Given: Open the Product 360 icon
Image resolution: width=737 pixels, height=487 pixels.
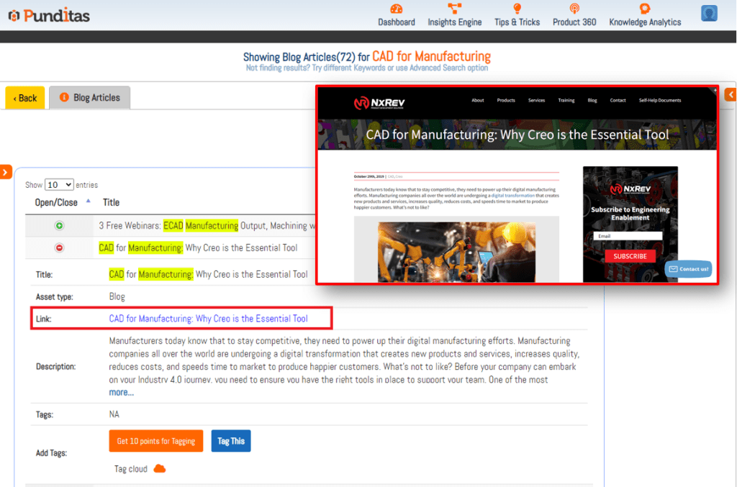Looking at the screenshot, I should (574, 9).
